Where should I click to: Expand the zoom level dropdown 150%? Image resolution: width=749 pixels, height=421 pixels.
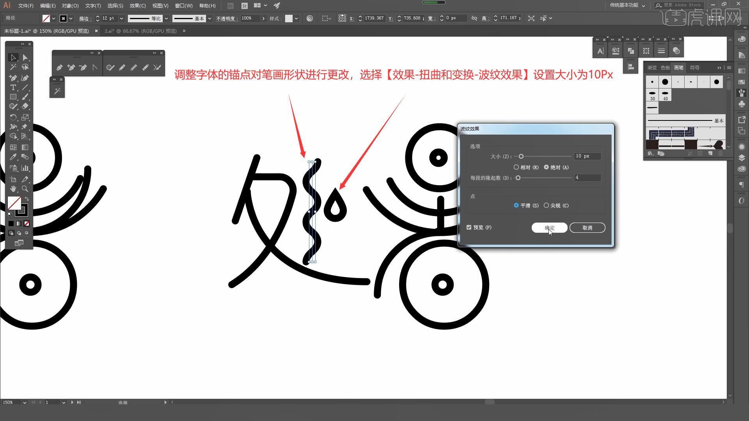(25, 402)
